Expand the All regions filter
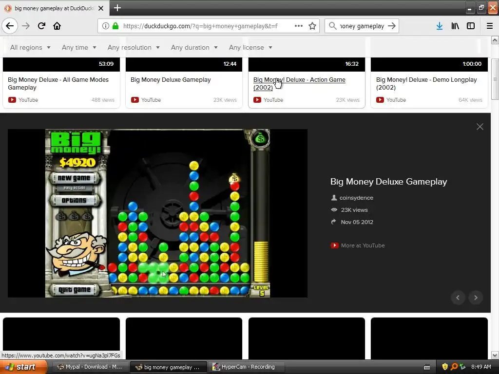The width and height of the screenshot is (499, 374). [30, 47]
